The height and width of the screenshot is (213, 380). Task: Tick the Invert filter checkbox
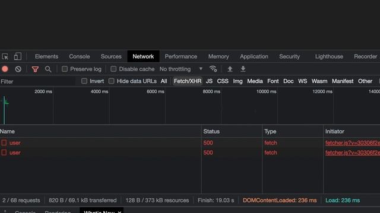pyautogui.click(x=84, y=81)
